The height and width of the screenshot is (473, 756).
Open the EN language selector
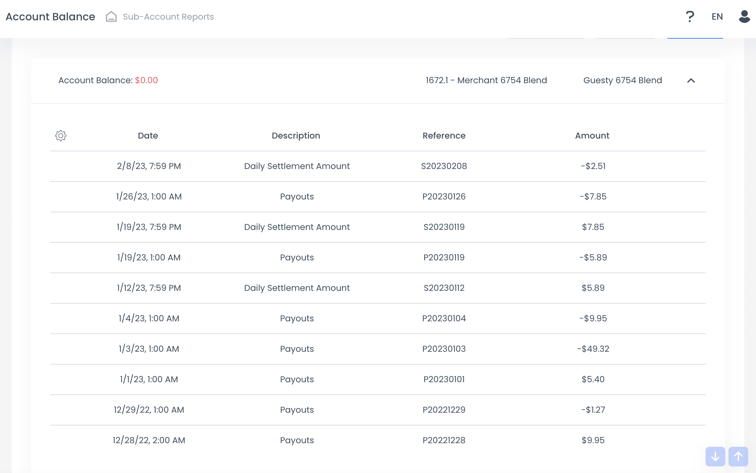click(x=717, y=16)
